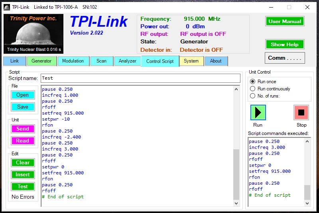Switch to the Link tab

(15, 61)
